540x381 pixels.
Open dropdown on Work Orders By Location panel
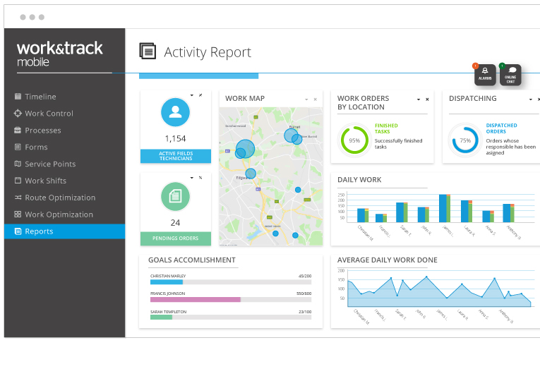[x=419, y=99]
